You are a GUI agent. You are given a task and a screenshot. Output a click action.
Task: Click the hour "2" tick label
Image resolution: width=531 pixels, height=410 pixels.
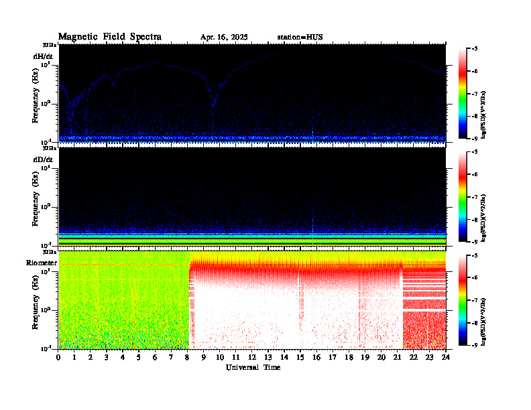[91, 358]
